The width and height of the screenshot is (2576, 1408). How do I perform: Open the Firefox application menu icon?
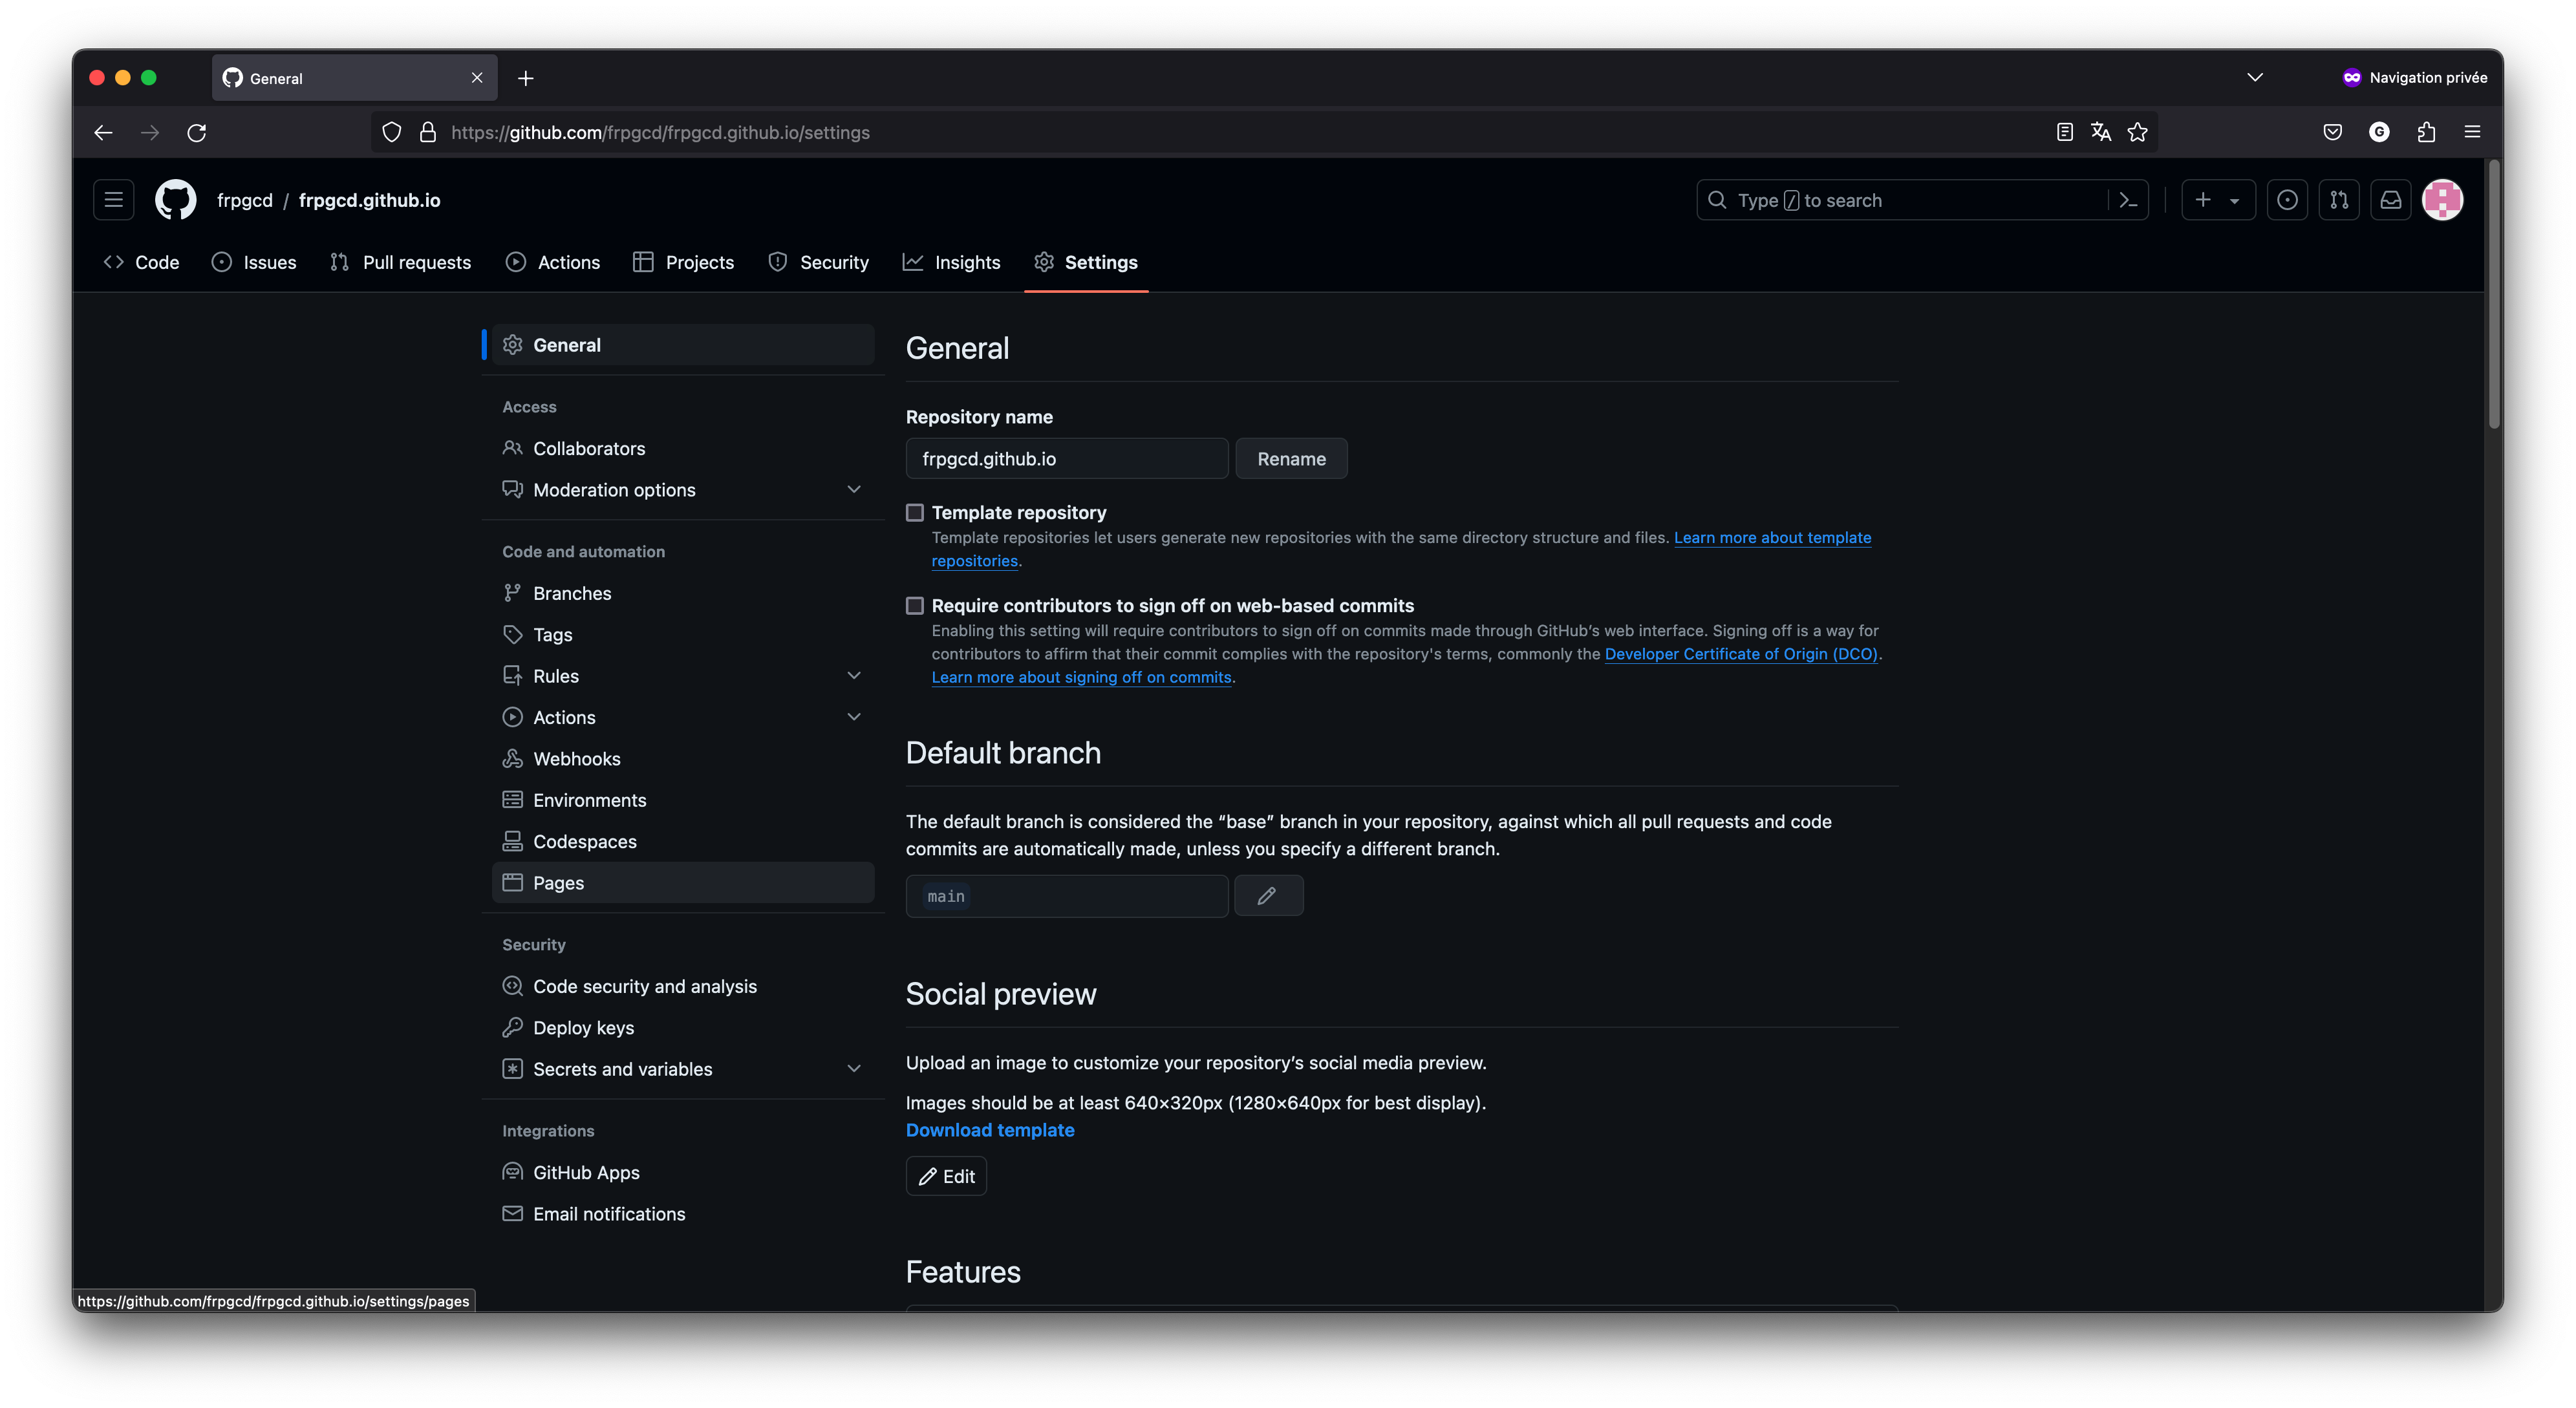tap(2472, 132)
